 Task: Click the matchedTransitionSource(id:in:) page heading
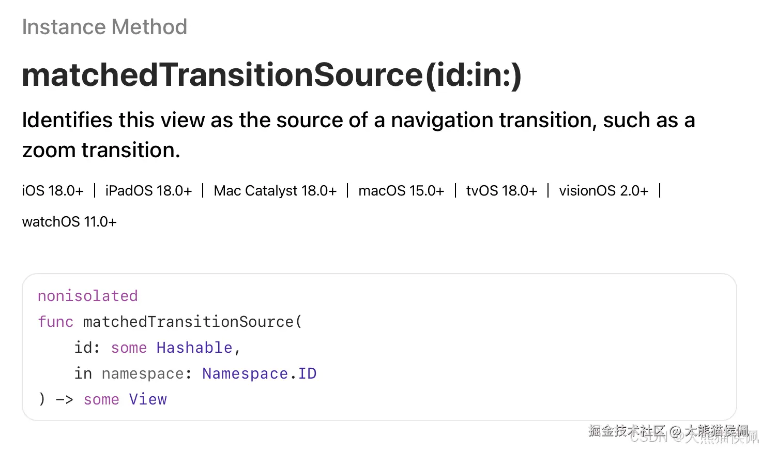271,75
